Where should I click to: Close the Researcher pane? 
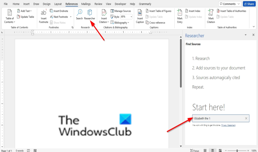[254, 35]
